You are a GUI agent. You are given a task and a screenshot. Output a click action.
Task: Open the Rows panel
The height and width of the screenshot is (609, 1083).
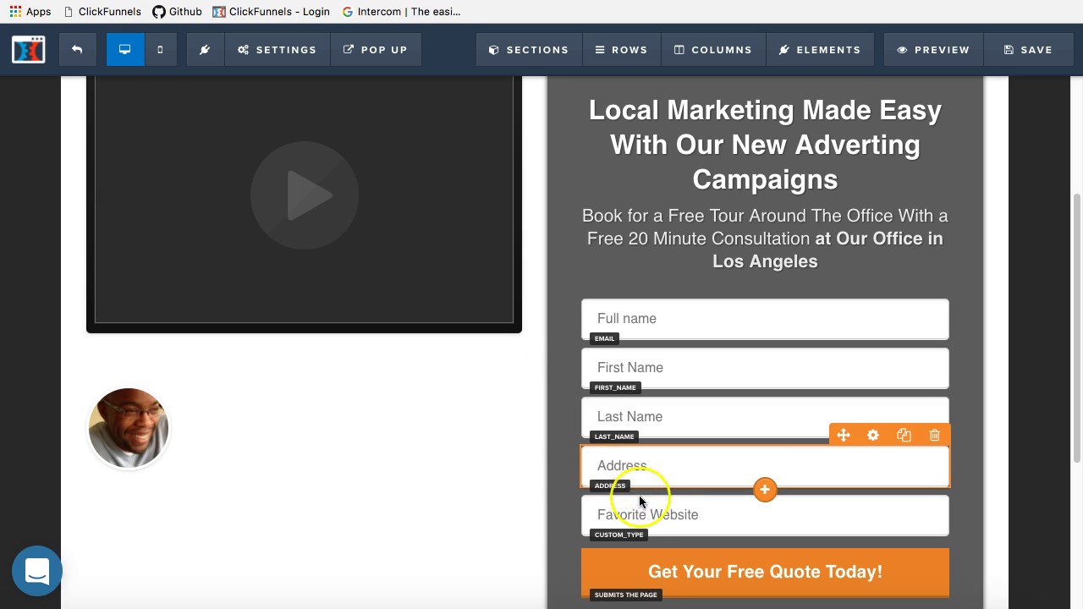tap(622, 50)
